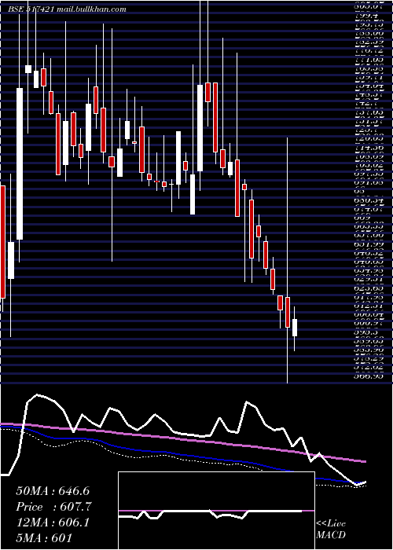Select the 12MA : 606.1 readout

click(53, 522)
